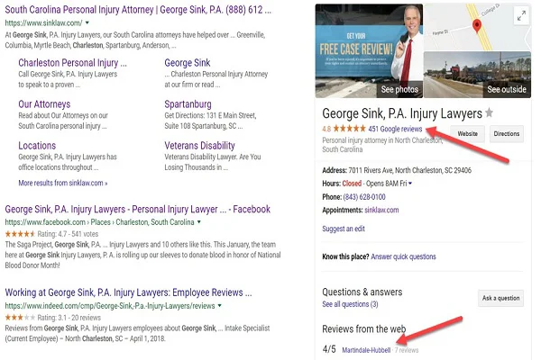Open the Martindale-Hubbell reviews link
The height and width of the screenshot is (360, 541).
coord(366,349)
